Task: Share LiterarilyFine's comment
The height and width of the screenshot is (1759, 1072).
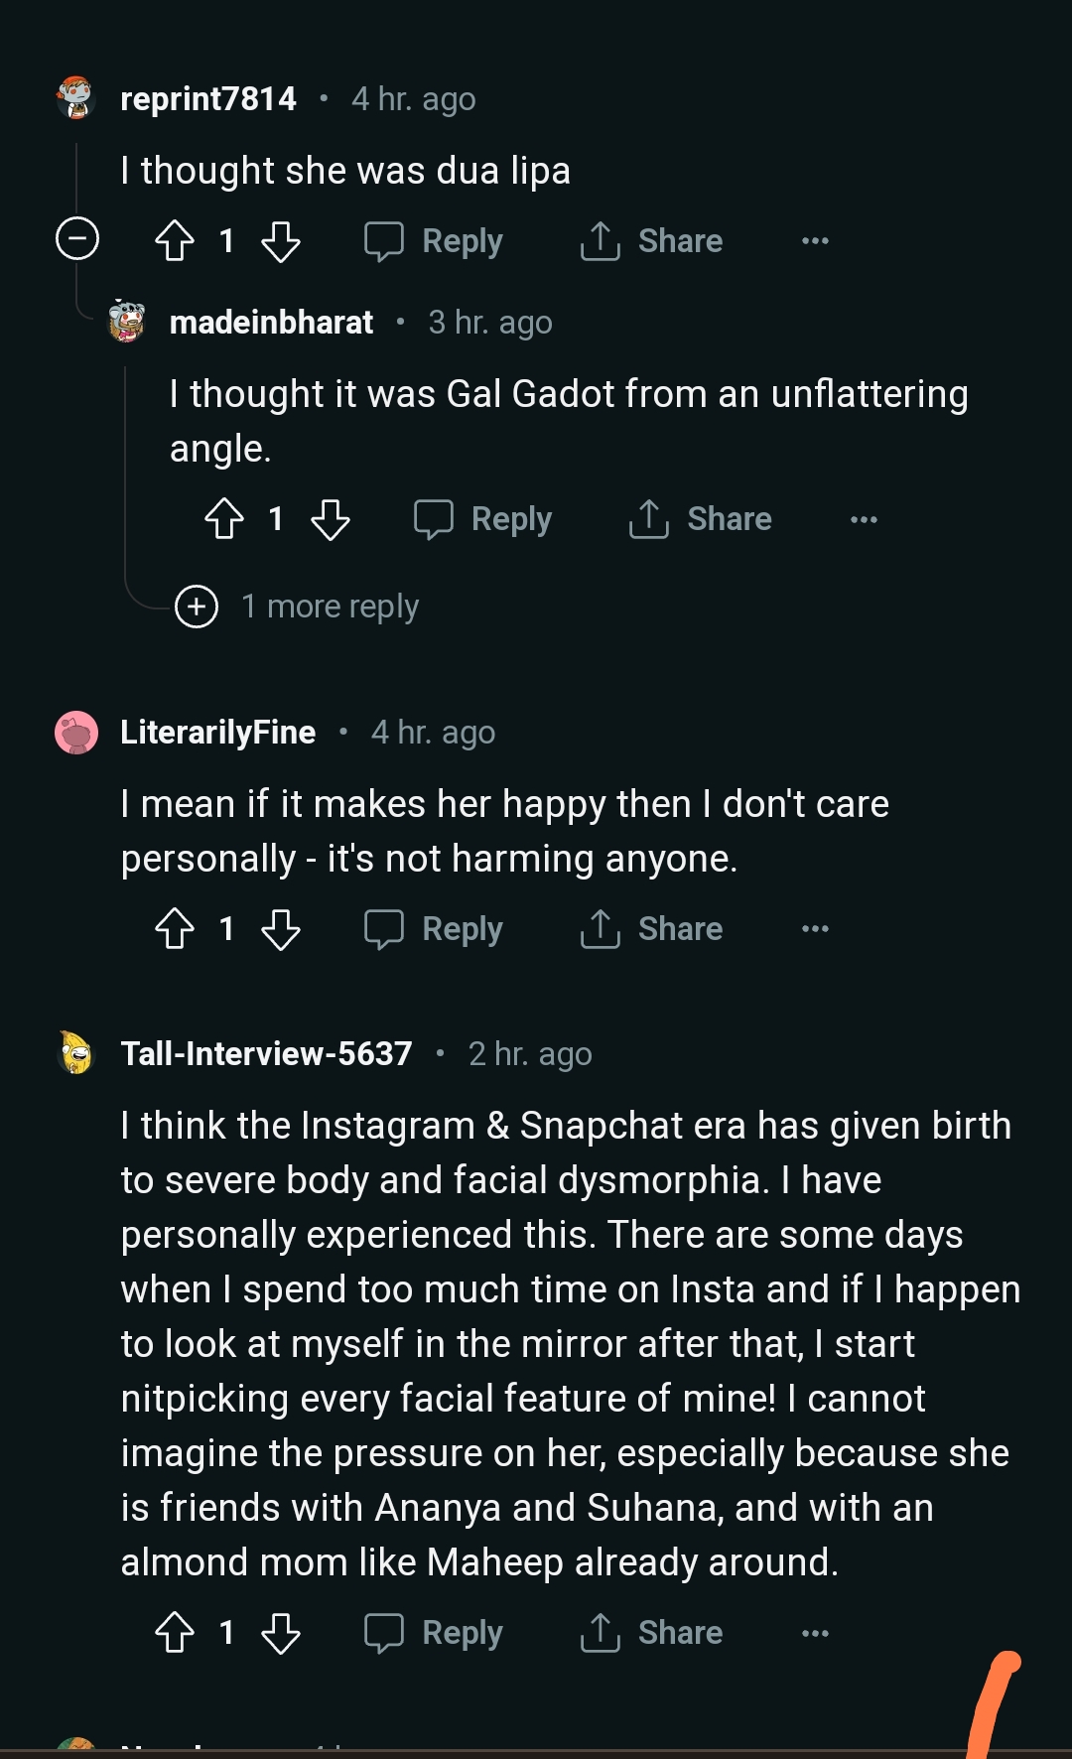Action: pos(652,928)
